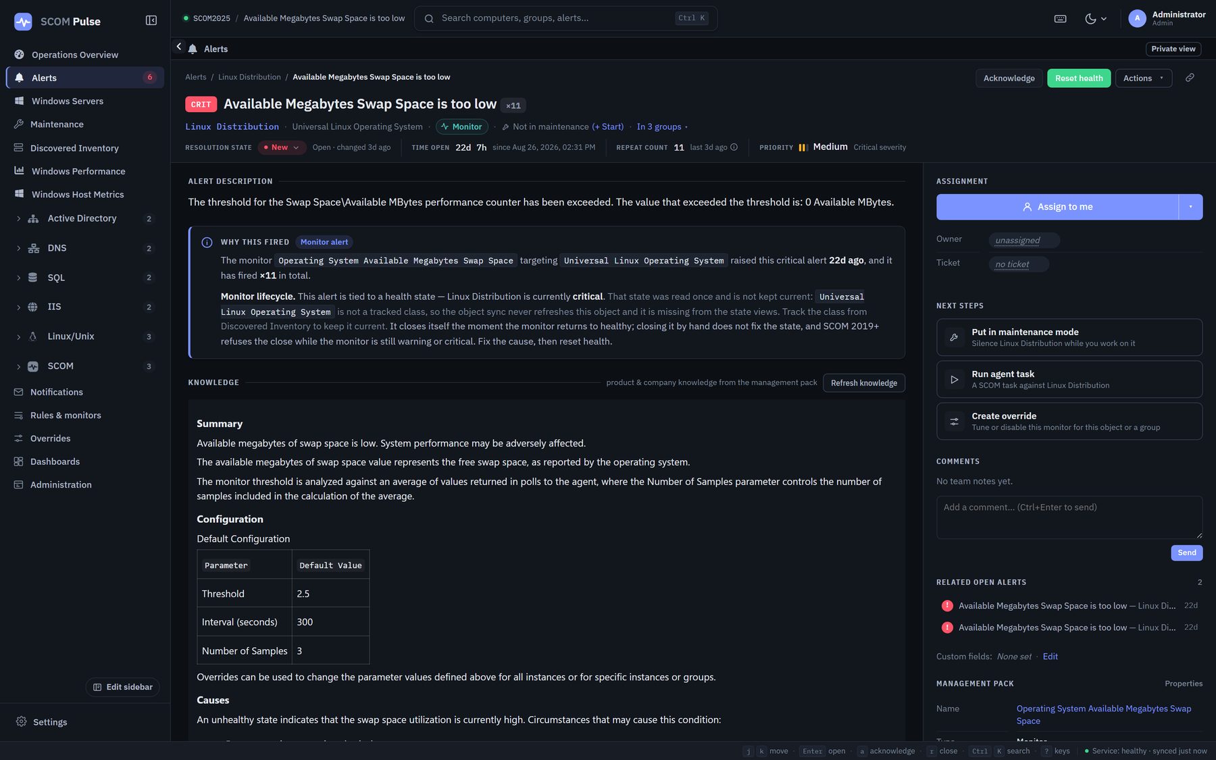Click the Refresh knowledge button
1216x760 pixels.
click(863, 383)
